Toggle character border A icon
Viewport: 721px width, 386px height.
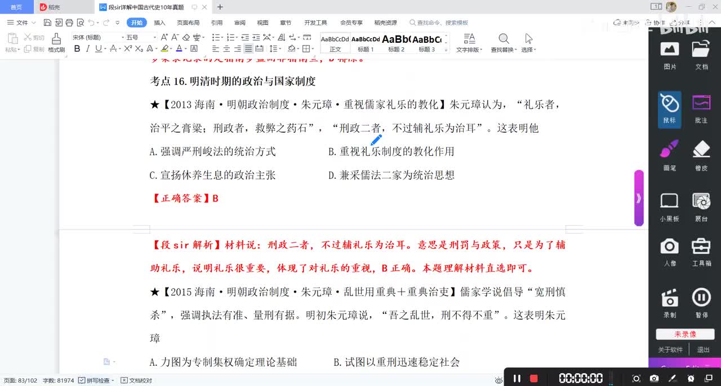click(194, 49)
